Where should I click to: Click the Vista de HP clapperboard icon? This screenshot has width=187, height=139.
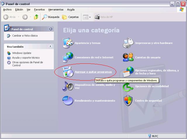click(97, 17)
